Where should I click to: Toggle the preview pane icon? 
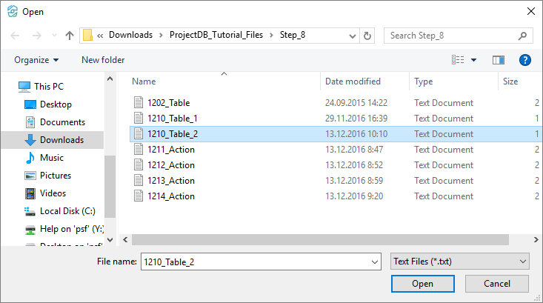(498, 60)
